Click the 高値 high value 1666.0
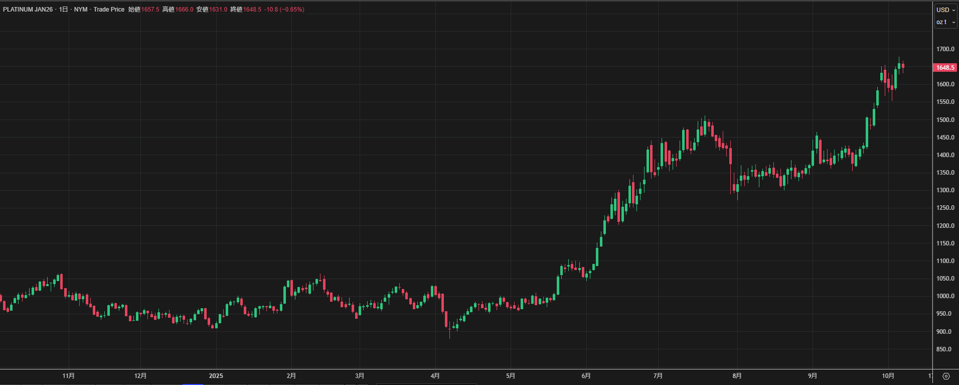Screen dimensions: 959x385 [x=184, y=10]
